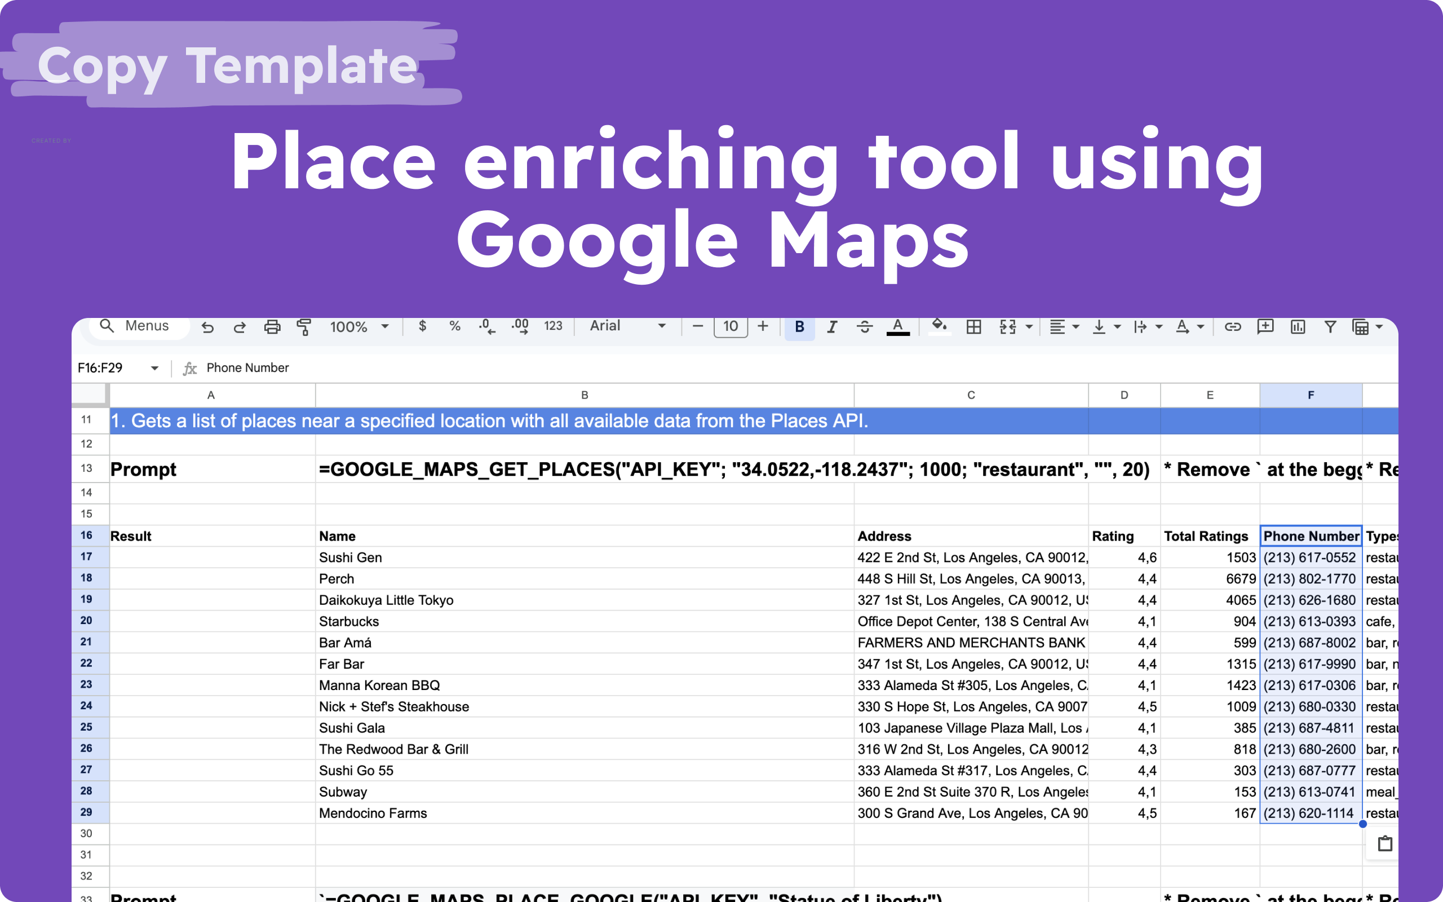This screenshot has height=902, width=1443.
Task: Click cell with Nick + Stef's Steakhouse
Action: pos(585,706)
